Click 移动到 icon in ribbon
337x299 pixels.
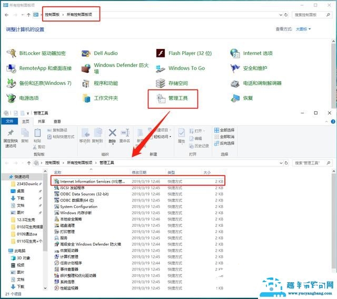[x=85, y=133]
